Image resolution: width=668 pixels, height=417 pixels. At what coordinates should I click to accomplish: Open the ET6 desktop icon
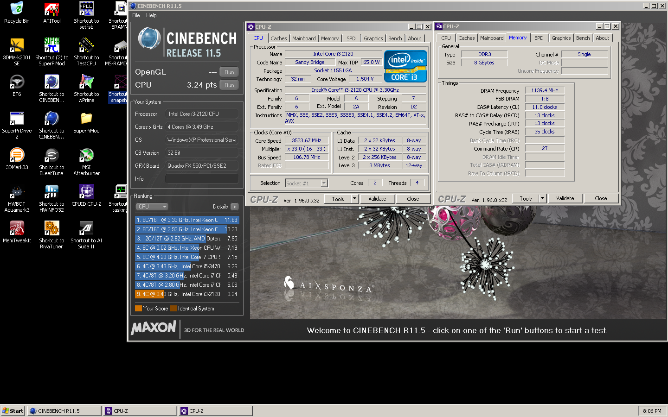tap(17, 86)
